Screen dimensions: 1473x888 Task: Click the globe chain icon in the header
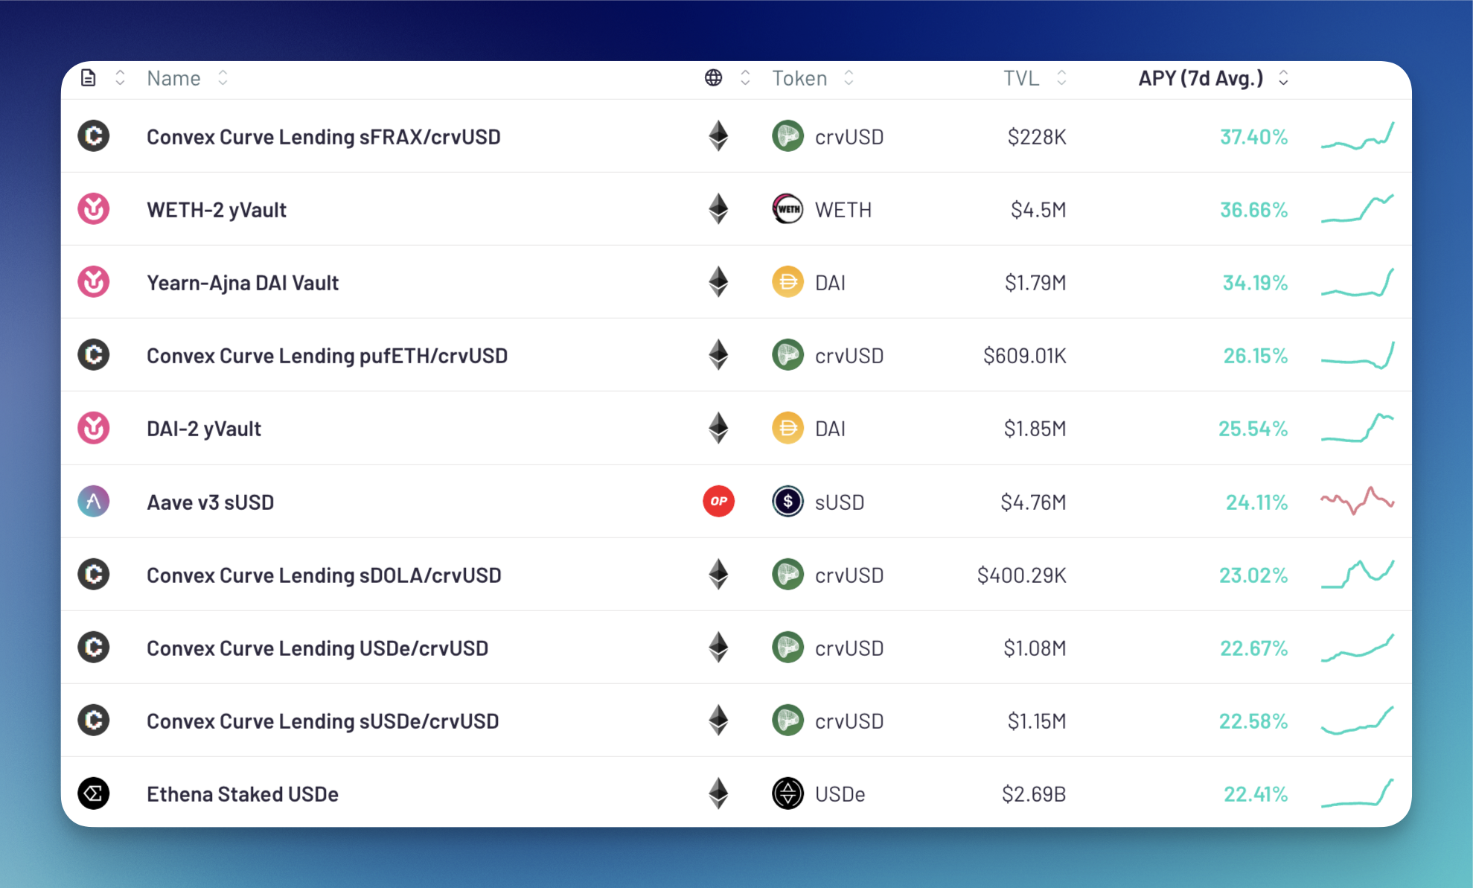click(713, 78)
